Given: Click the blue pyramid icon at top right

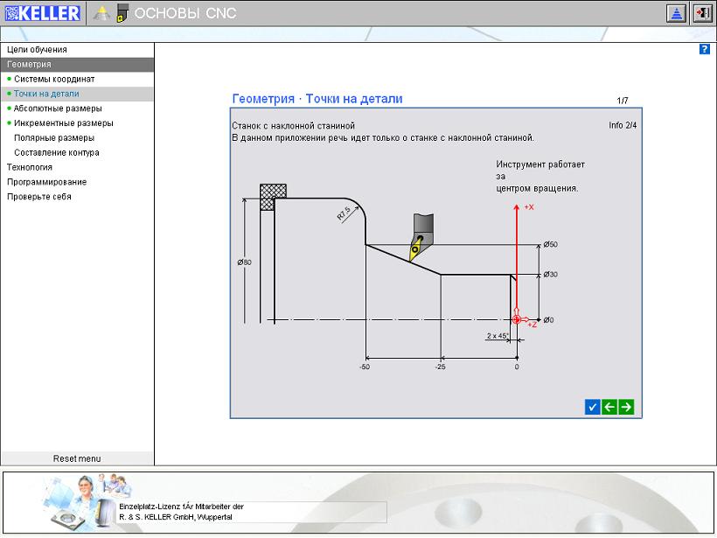Looking at the screenshot, I should 676,13.
